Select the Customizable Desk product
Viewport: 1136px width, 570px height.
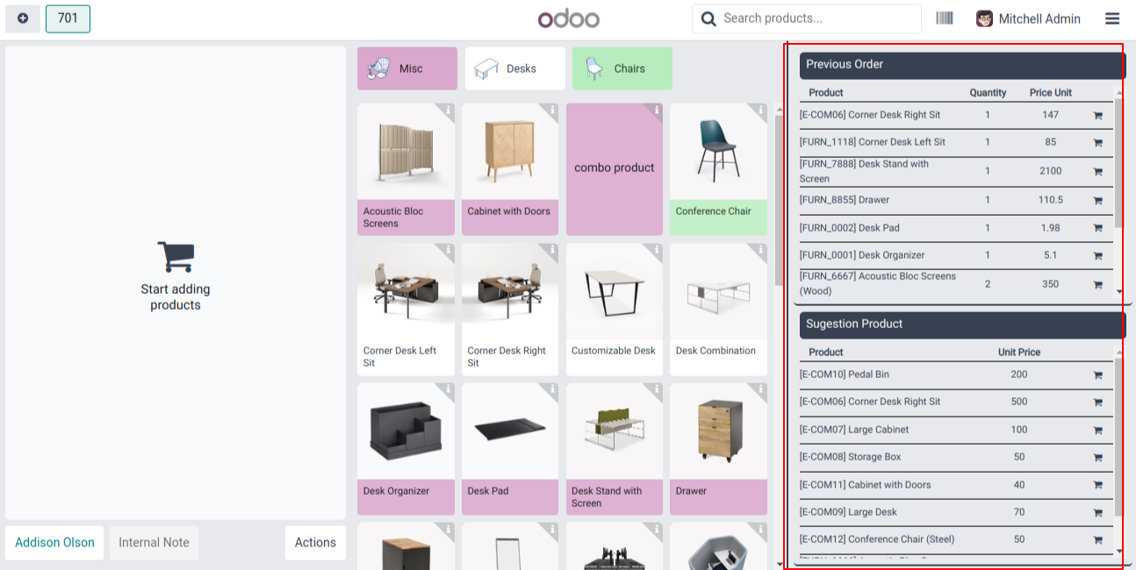615,310
